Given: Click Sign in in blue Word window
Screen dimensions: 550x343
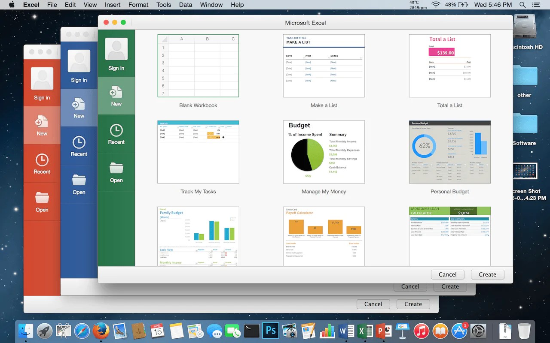Looking at the screenshot, I should 79,66.
